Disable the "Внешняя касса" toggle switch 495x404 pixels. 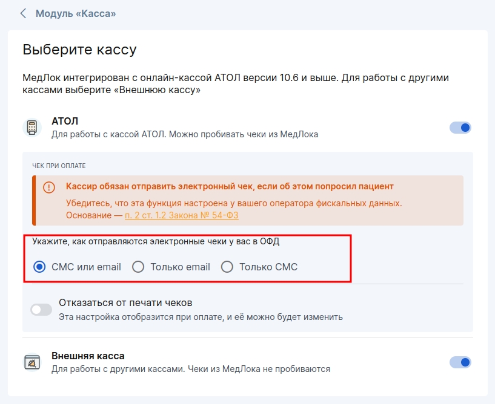point(460,362)
